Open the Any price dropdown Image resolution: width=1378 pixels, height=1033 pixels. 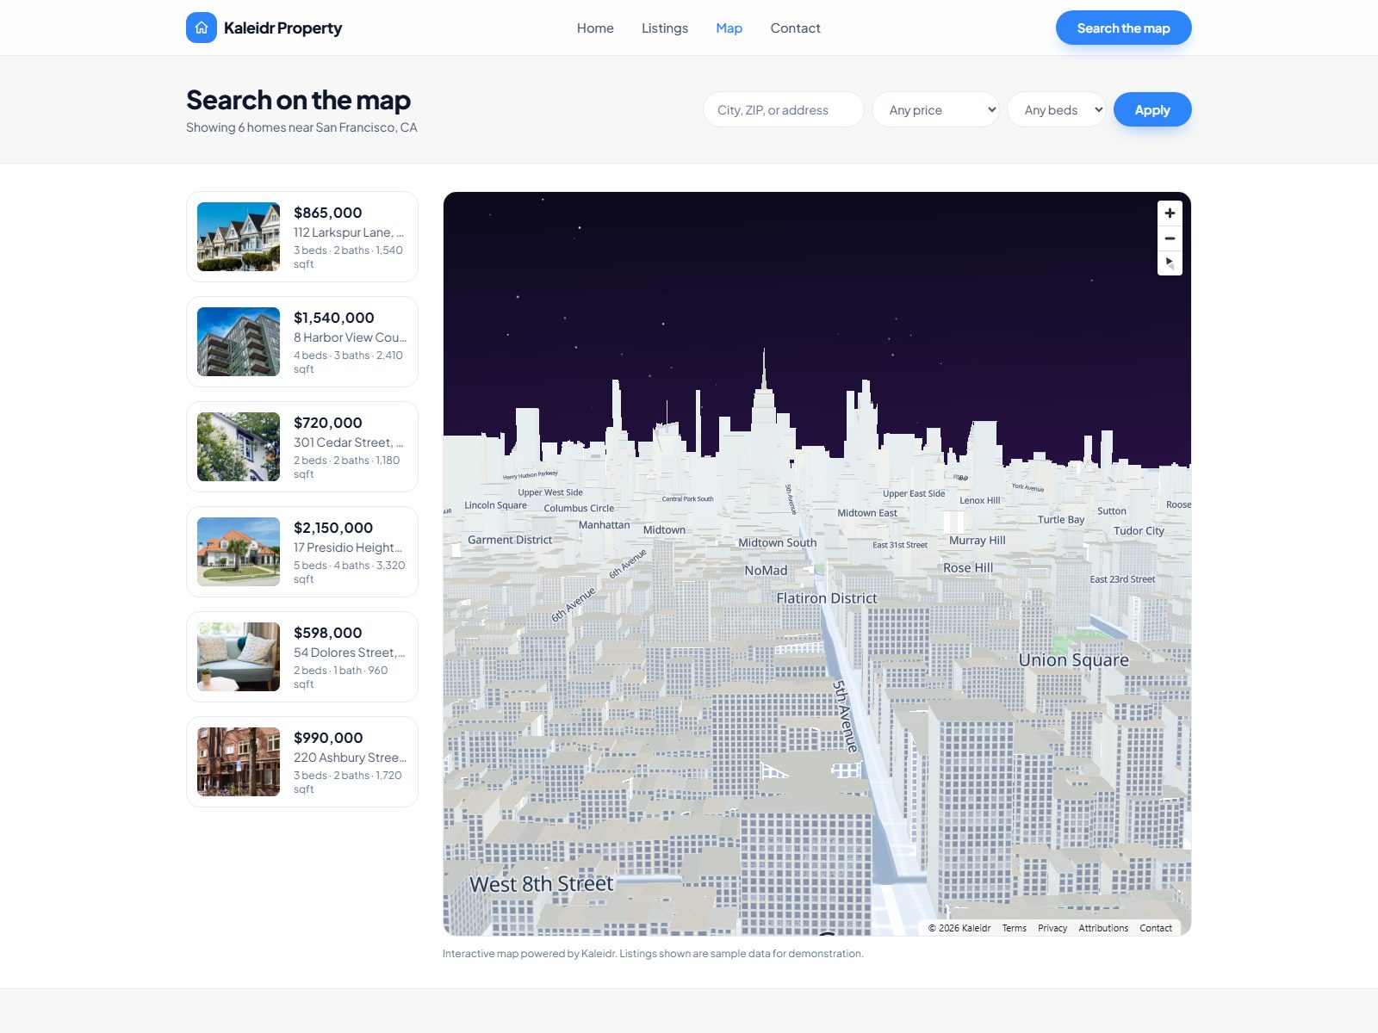pyautogui.click(x=935, y=109)
